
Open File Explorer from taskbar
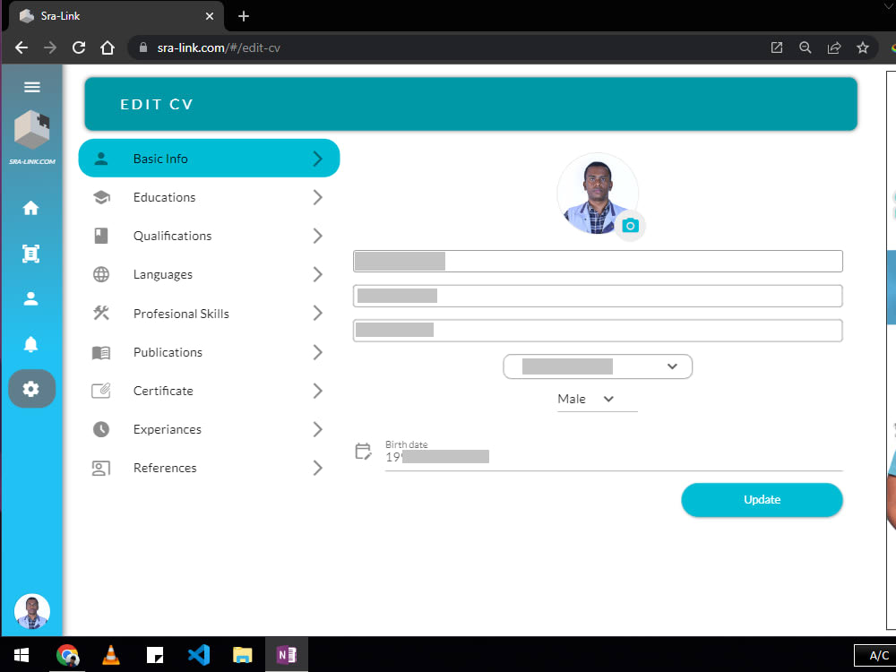point(243,655)
